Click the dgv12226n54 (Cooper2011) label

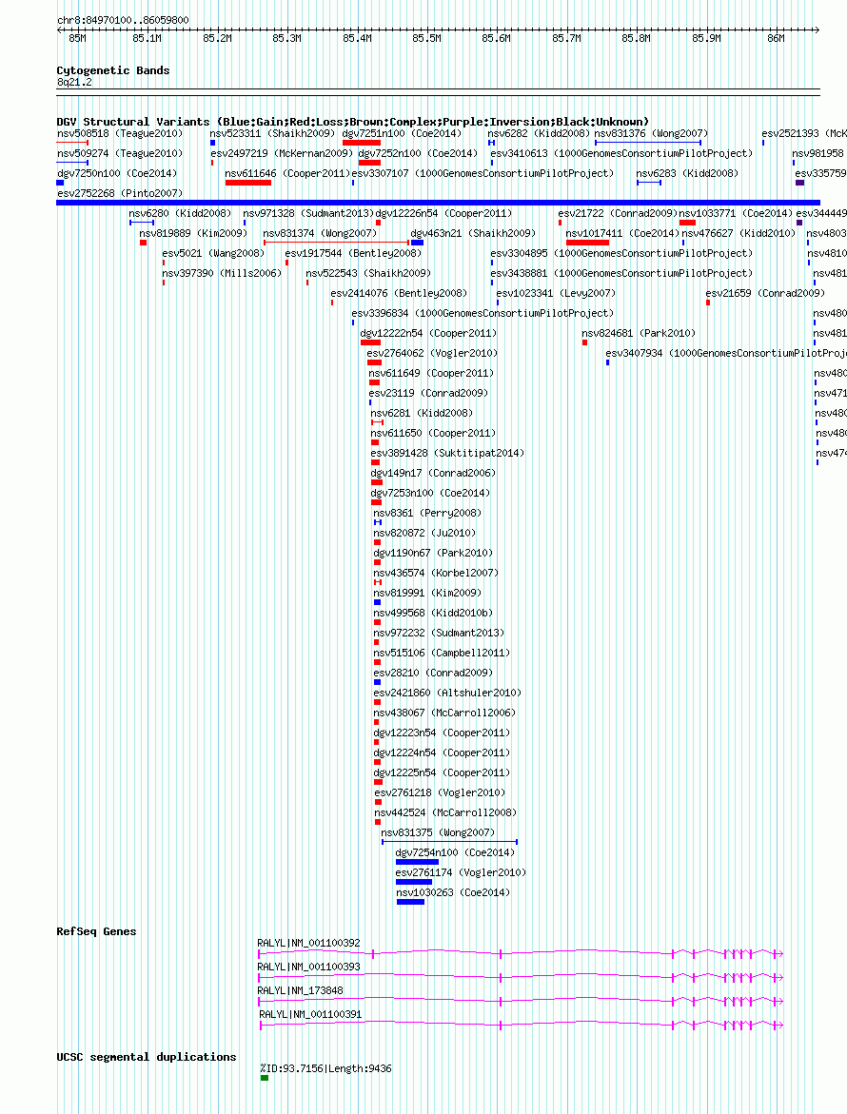tap(443, 213)
